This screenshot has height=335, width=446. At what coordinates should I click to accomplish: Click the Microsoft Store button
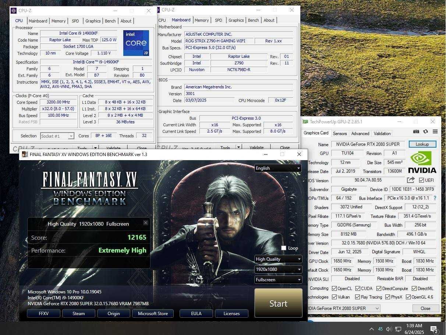(153, 313)
